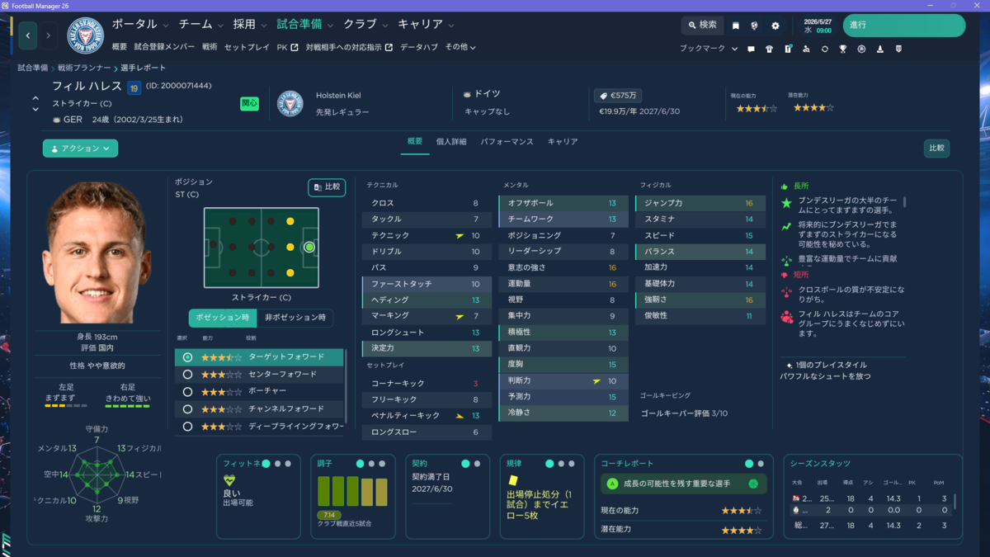Select ディープライイングフォワード role radio button
This screenshot has width=990, height=557.
(x=188, y=427)
